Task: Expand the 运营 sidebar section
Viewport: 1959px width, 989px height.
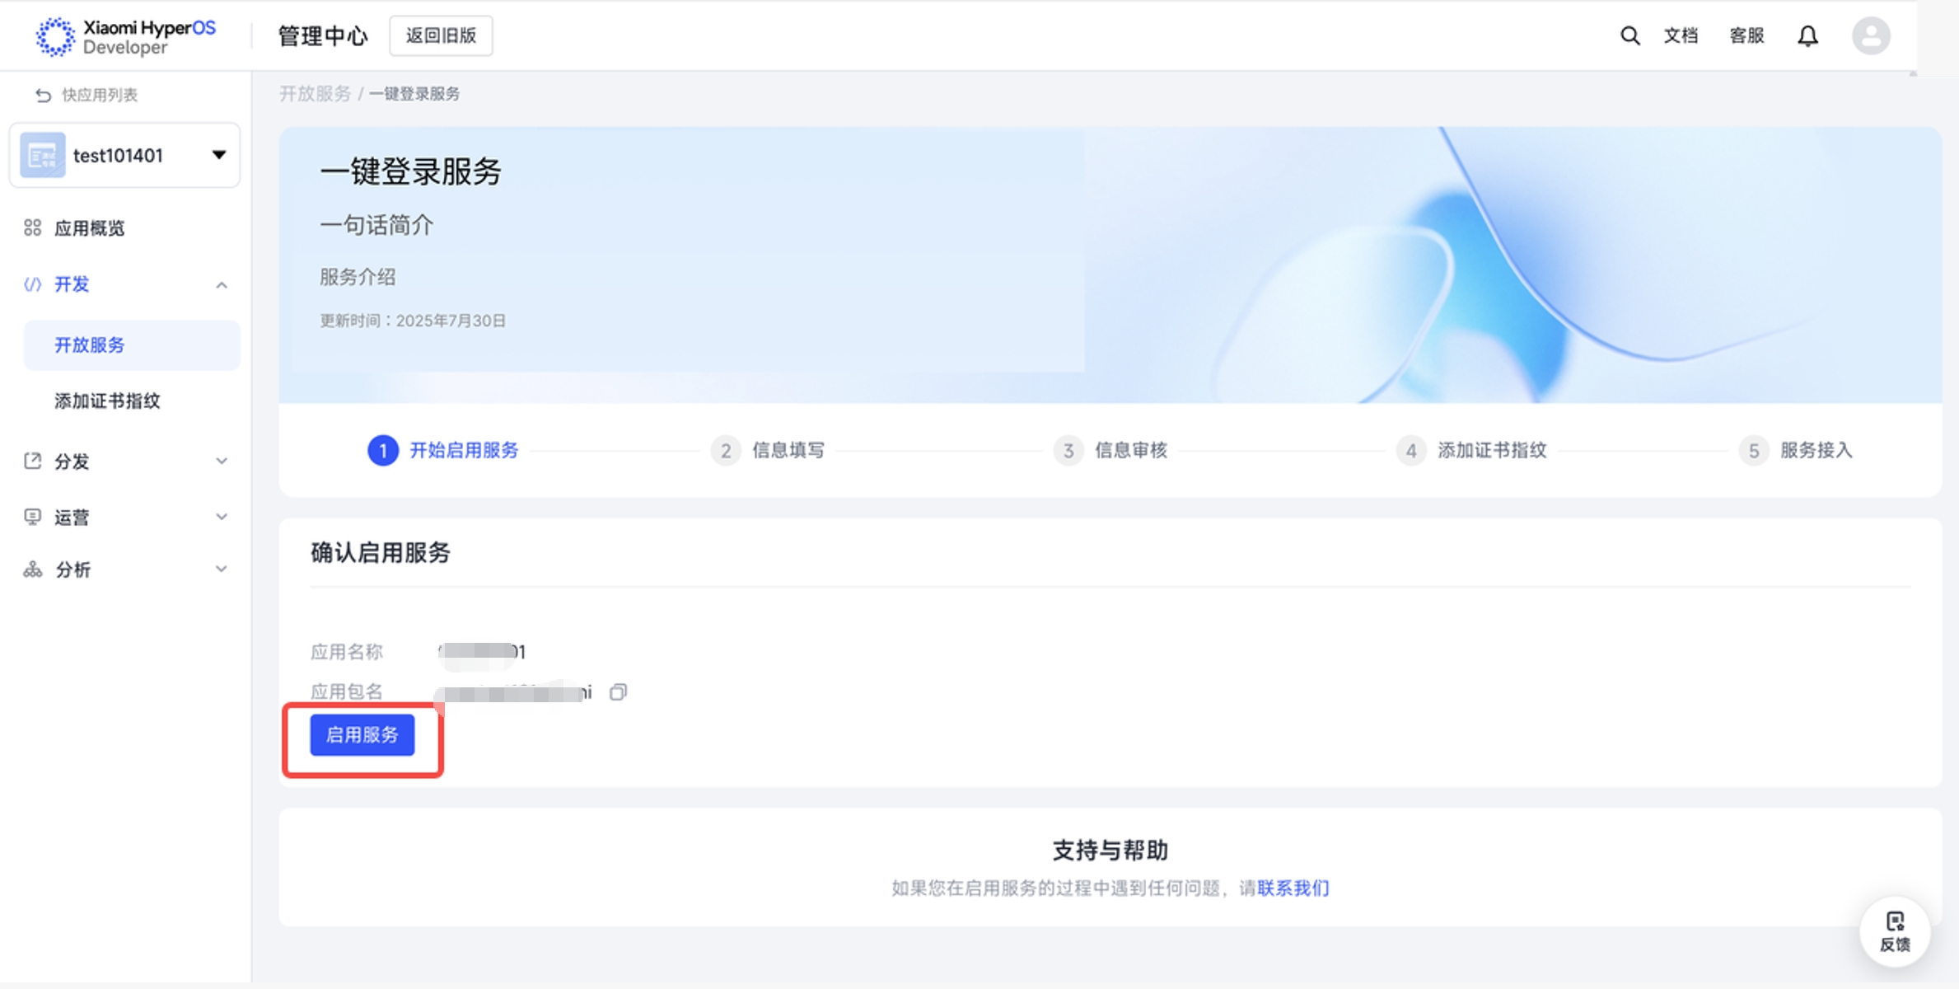Action: pos(221,518)
